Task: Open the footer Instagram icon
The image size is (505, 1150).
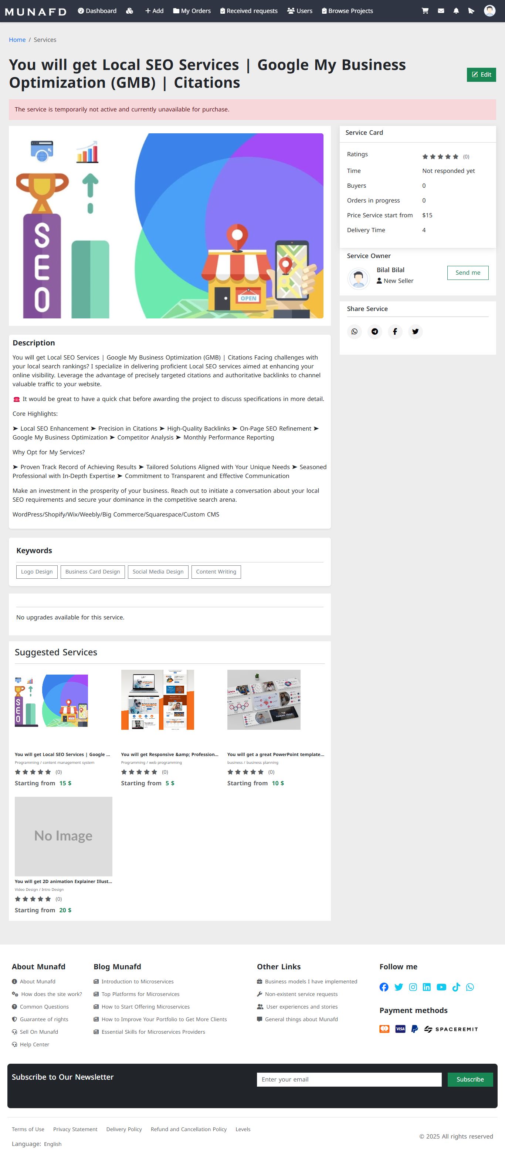Action: 413,987
